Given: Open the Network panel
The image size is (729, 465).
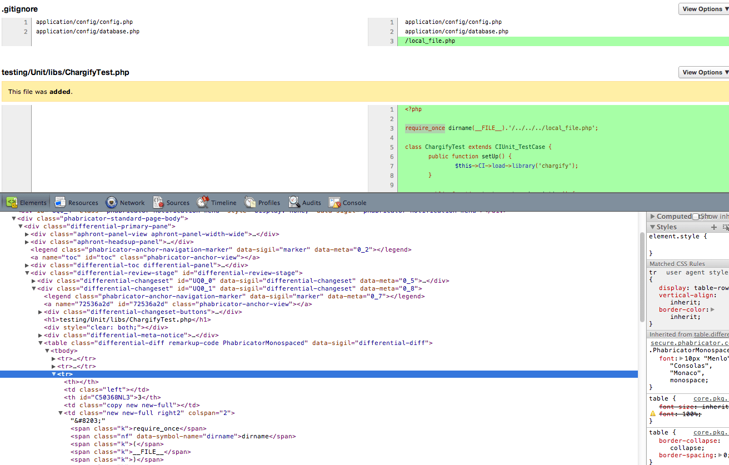Looking at the screenshot, I should [125, 203].
